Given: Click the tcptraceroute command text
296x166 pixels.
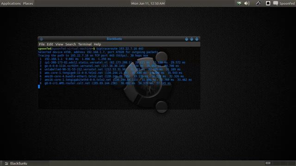Looking at the screenshot, I should click(120, 48).
